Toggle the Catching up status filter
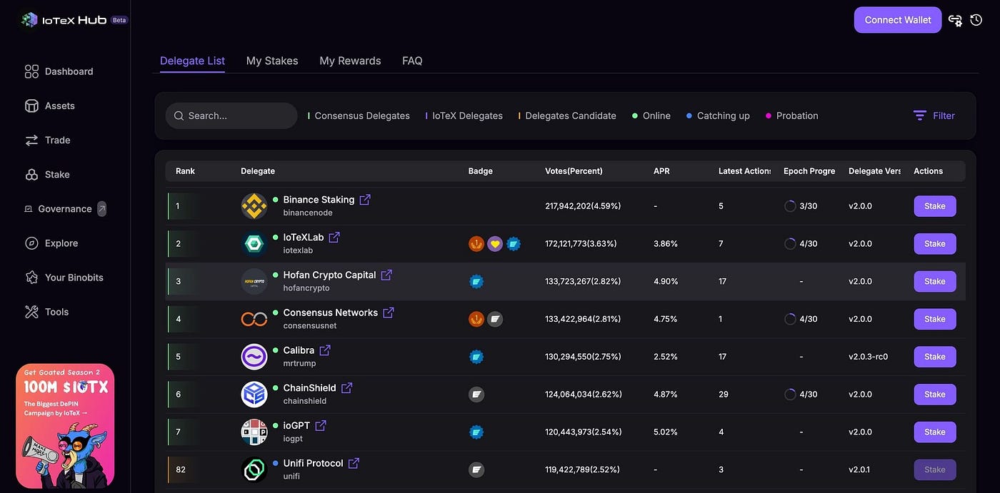This screenshot has height=493, width=1000. pos(718,116)
